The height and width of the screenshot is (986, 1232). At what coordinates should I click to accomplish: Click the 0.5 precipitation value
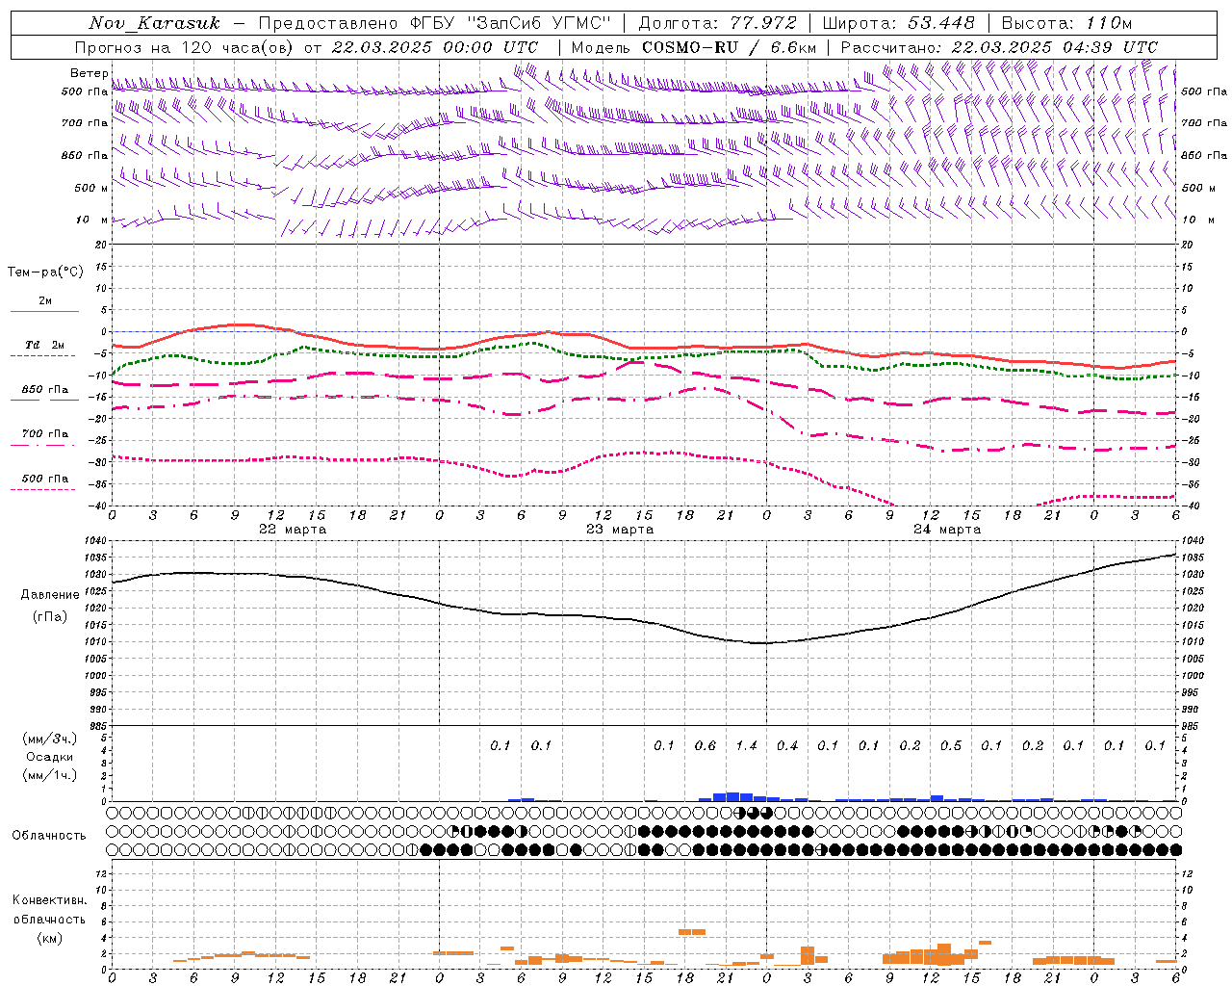(951, 745)
